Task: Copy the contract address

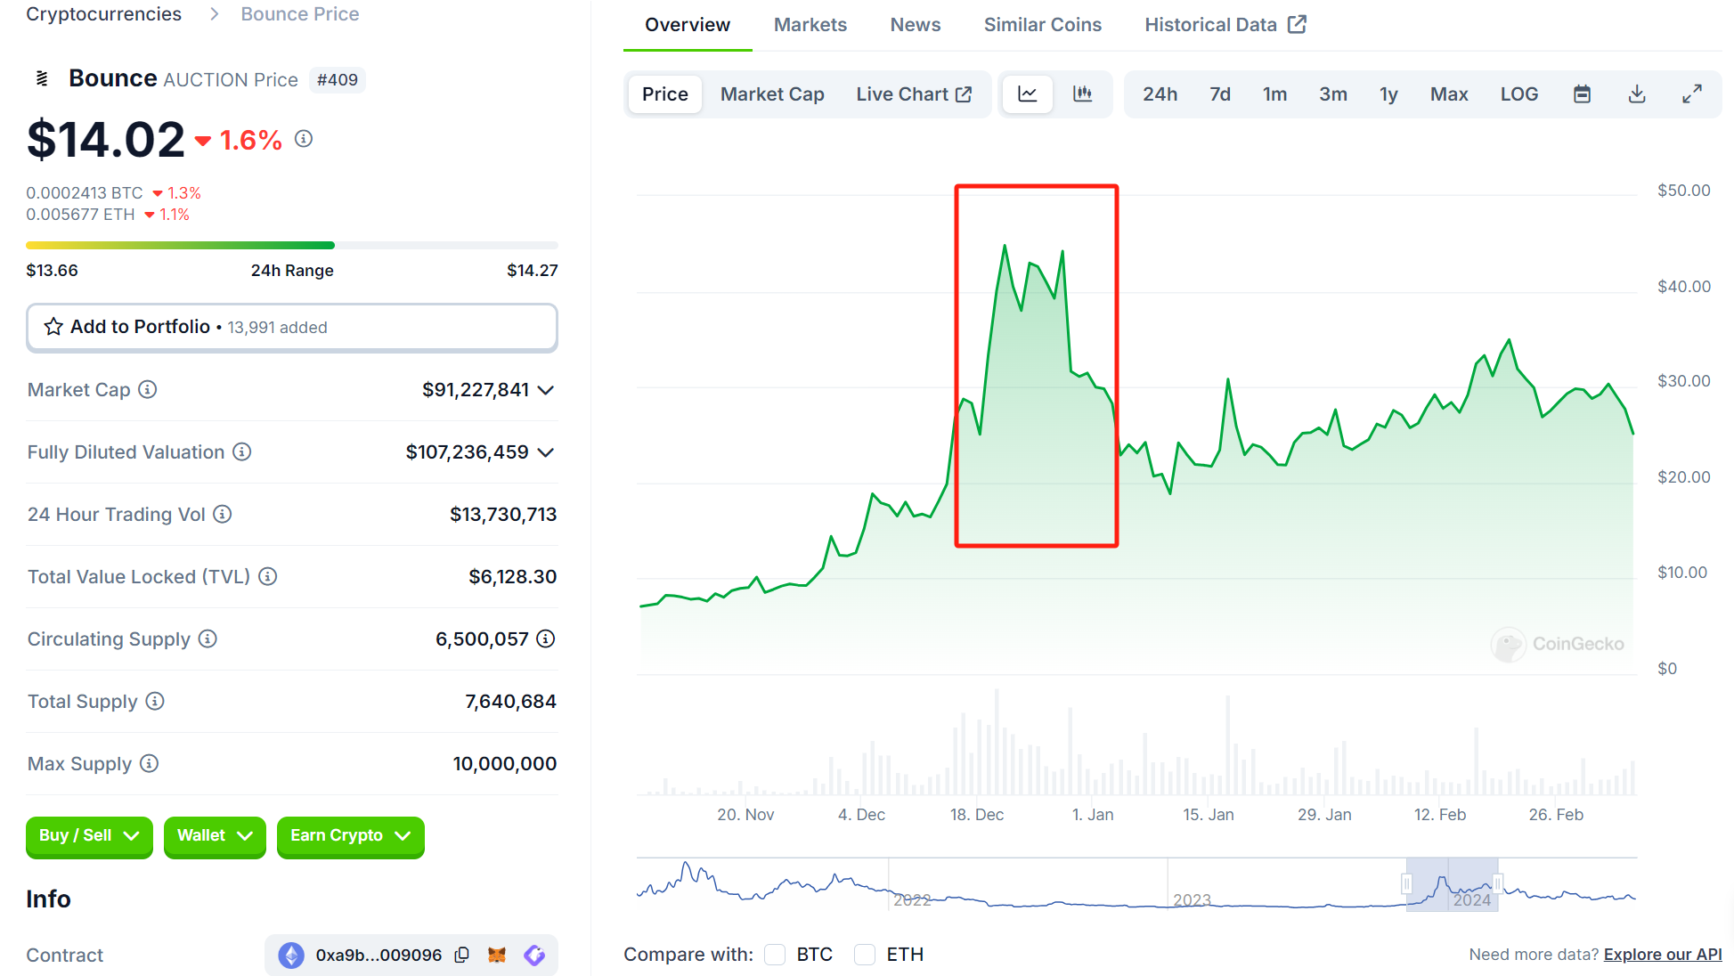Action: pos(461,955)
